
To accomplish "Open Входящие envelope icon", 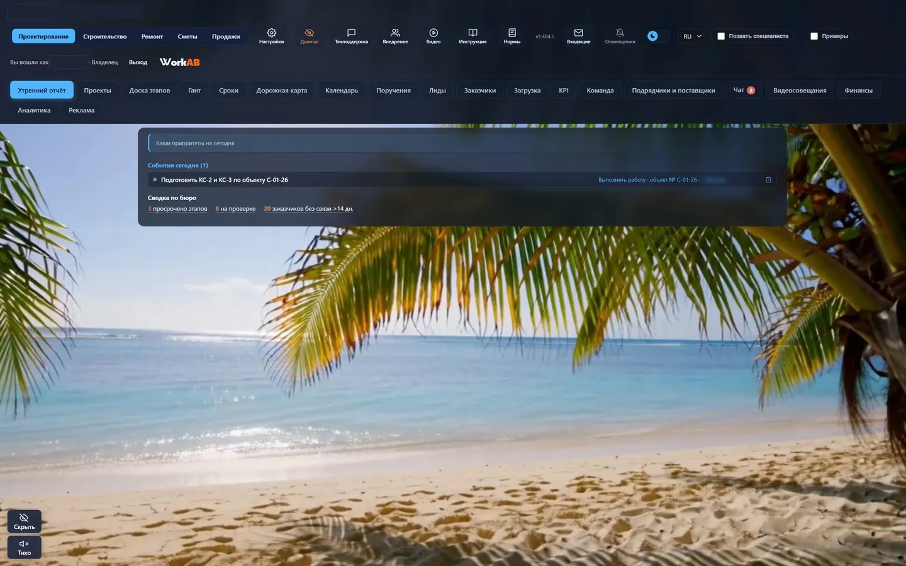I will click(x=579, y=36).
